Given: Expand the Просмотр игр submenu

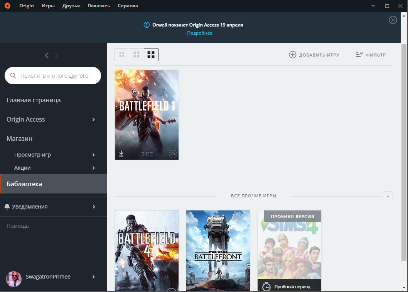Looking at the screenshot, I should point(93,155).
